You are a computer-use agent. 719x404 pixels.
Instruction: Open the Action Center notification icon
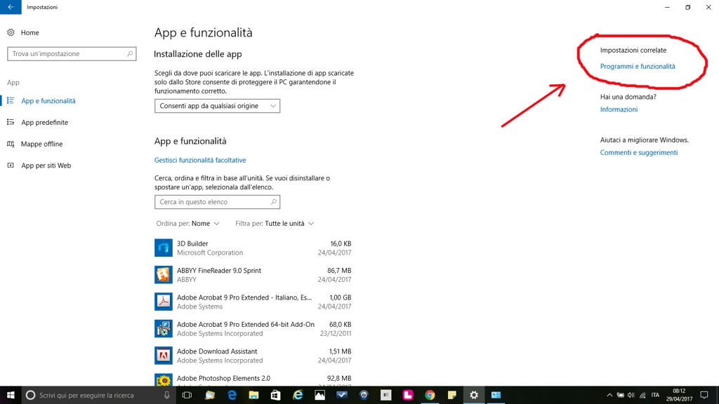[704, 396]
